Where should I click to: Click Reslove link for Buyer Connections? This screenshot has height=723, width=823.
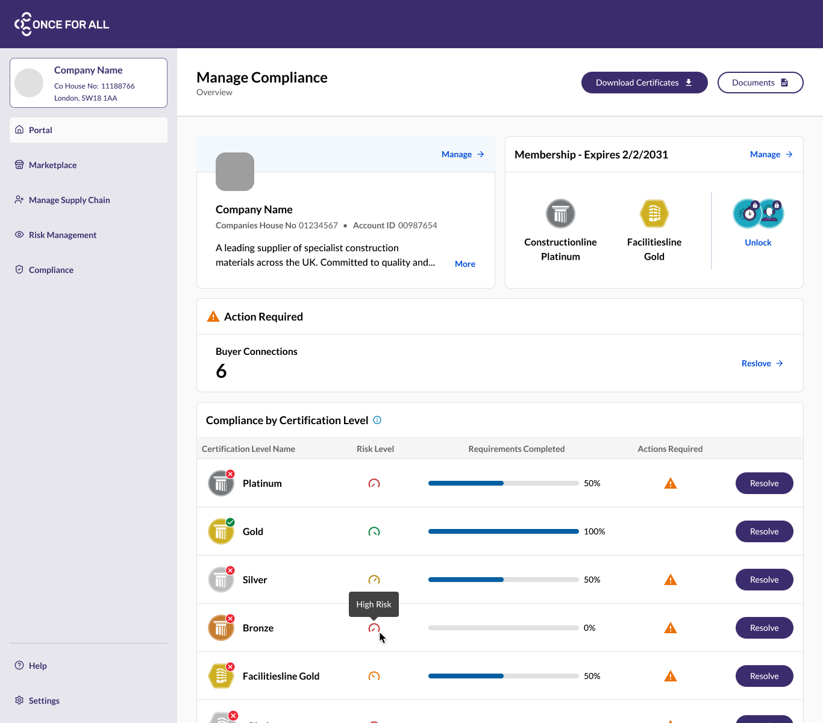[x=762, y=363]
